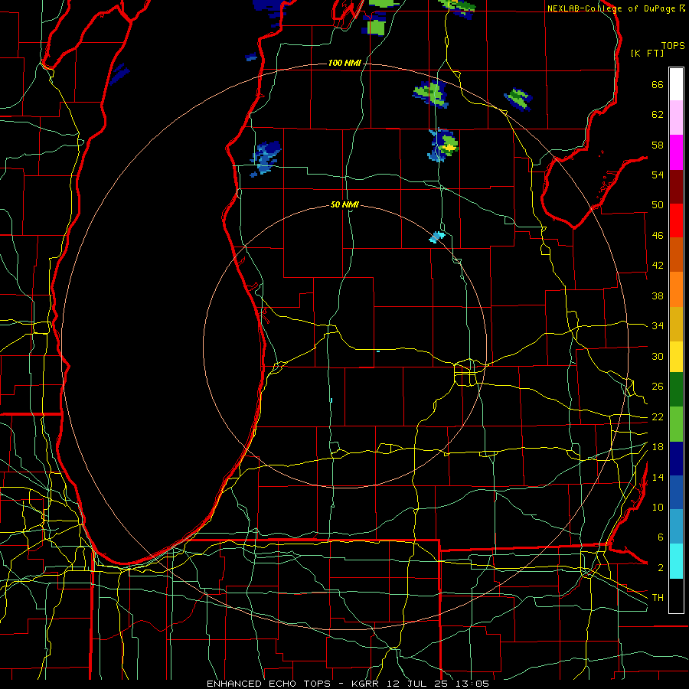Click the [K FT] units label

tap(647, 53)
